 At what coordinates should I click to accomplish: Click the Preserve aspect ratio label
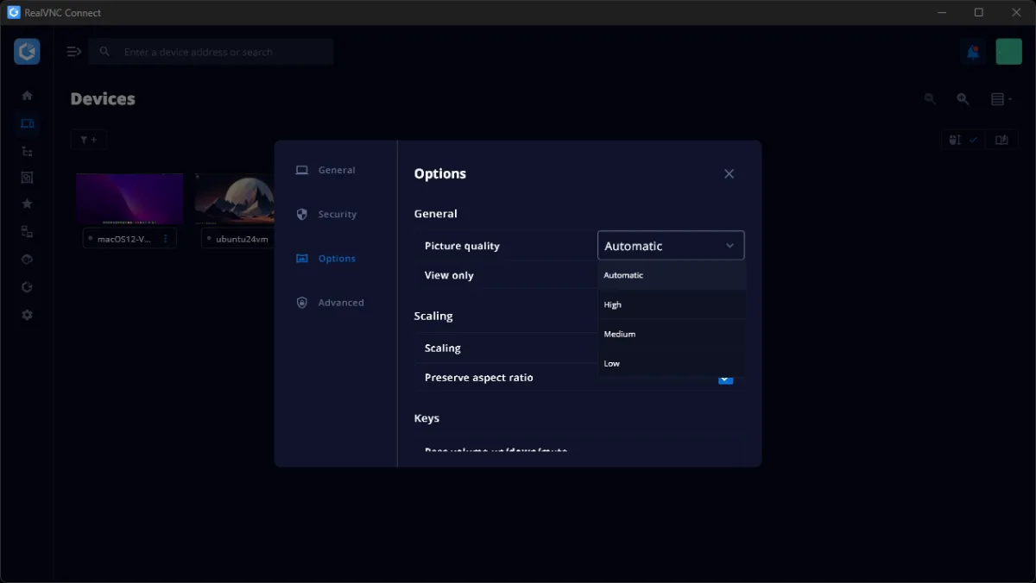pyautogui.click(x=478, y=378)
